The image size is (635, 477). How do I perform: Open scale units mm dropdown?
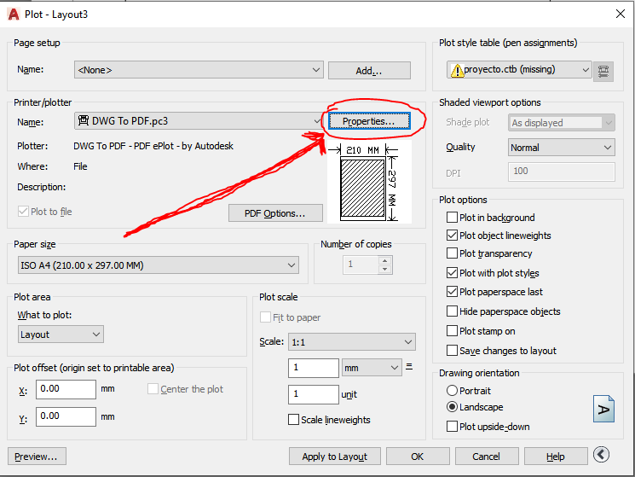point(372,368)
